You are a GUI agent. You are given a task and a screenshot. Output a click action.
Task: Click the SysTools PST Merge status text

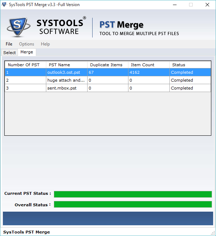[x=27, y=232]
